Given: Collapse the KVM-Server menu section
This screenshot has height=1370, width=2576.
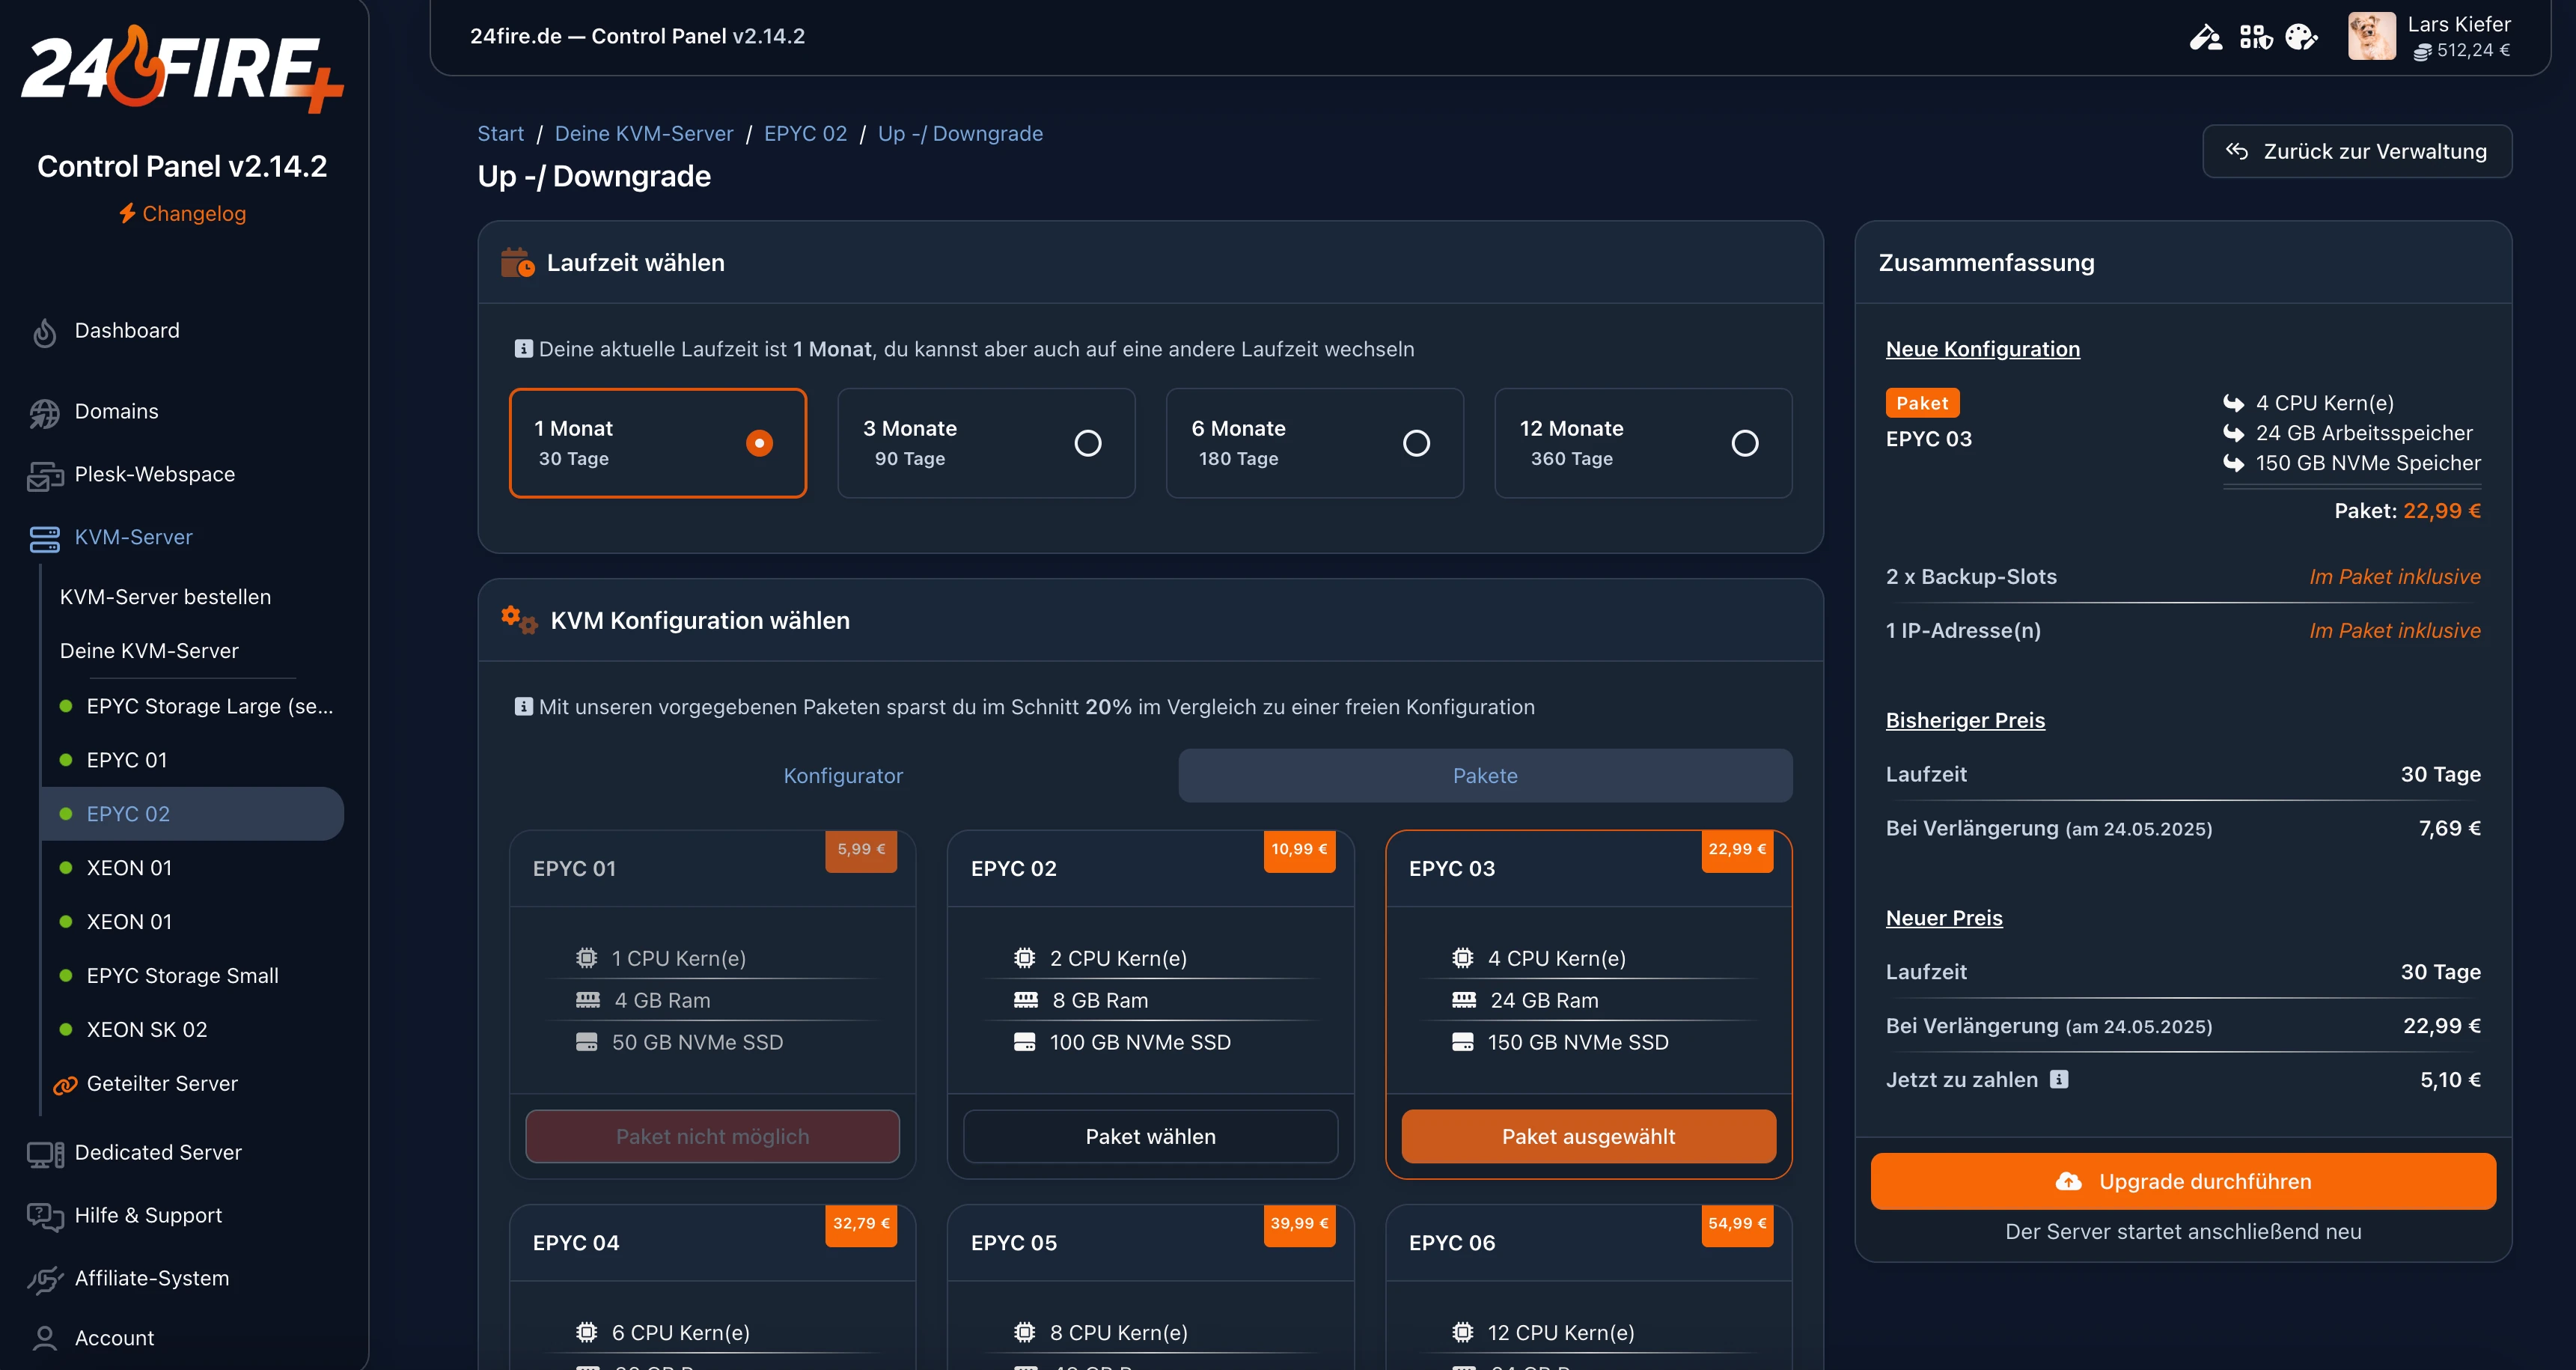Looking at the screenshot, I should [134, 537].
